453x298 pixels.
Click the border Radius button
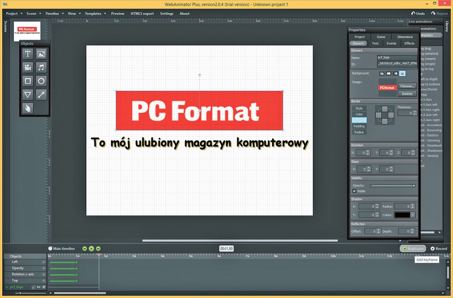pos(359,132)
